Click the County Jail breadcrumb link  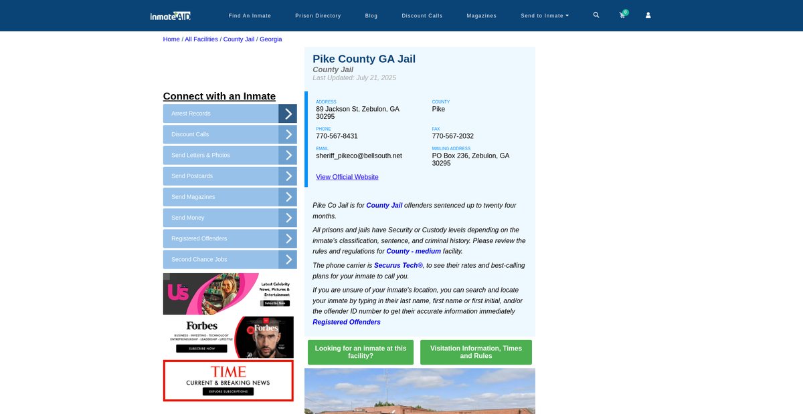coord(239,39)
